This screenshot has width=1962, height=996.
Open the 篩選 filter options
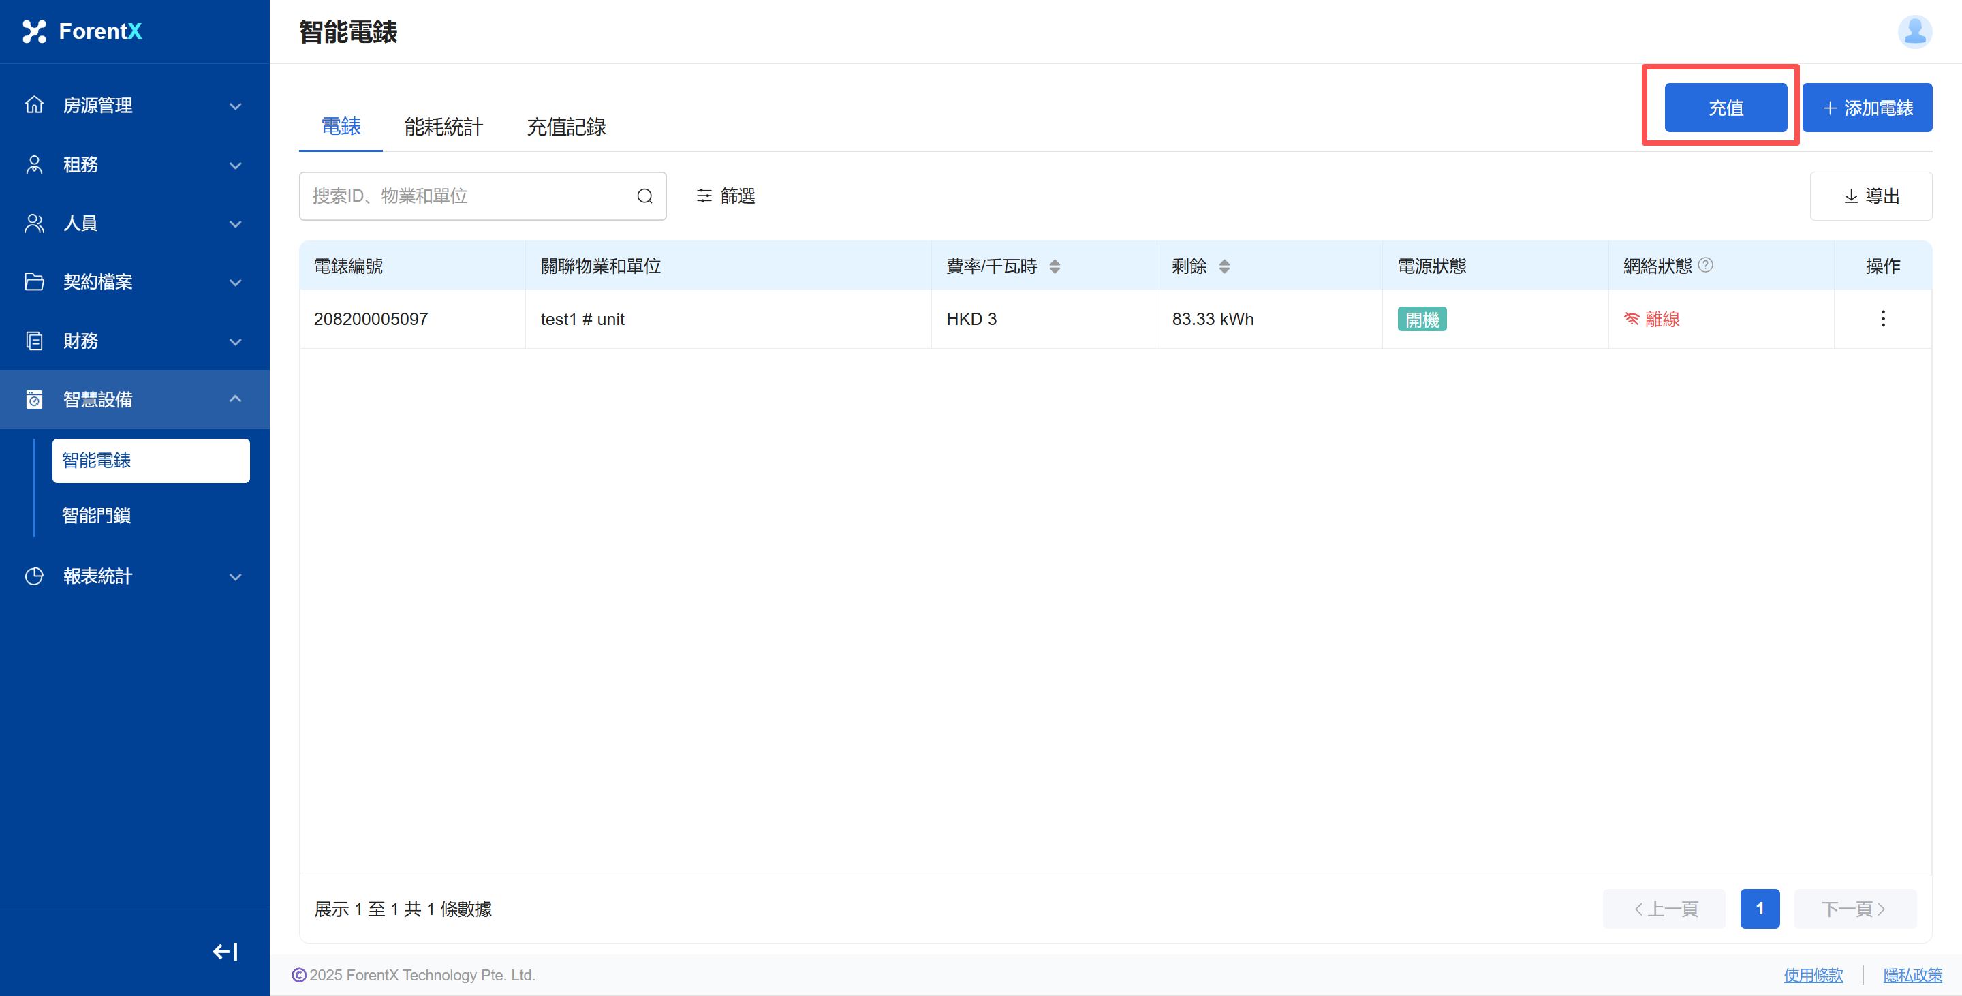[x=725, y=196]
